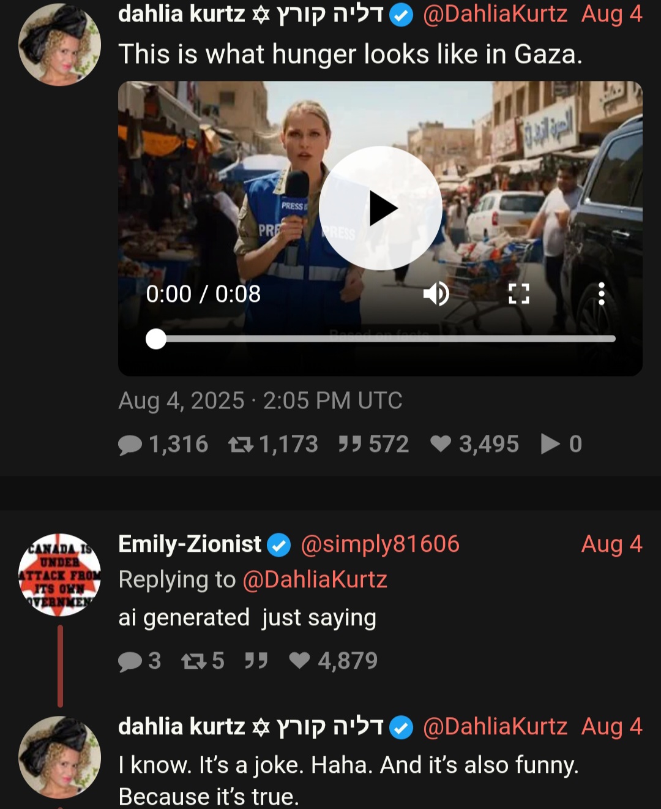Open the reply icon on Emily-Zionist's comment
This screenshot has width=661, height=809.
(x=130, y=661)
